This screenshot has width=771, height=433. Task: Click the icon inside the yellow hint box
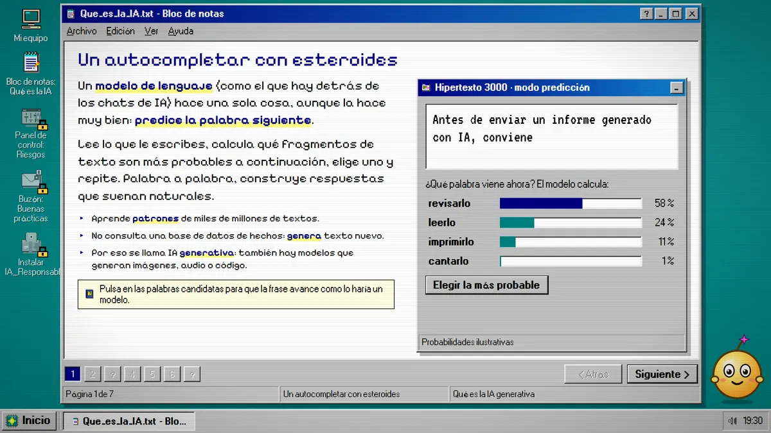(89, 294)
